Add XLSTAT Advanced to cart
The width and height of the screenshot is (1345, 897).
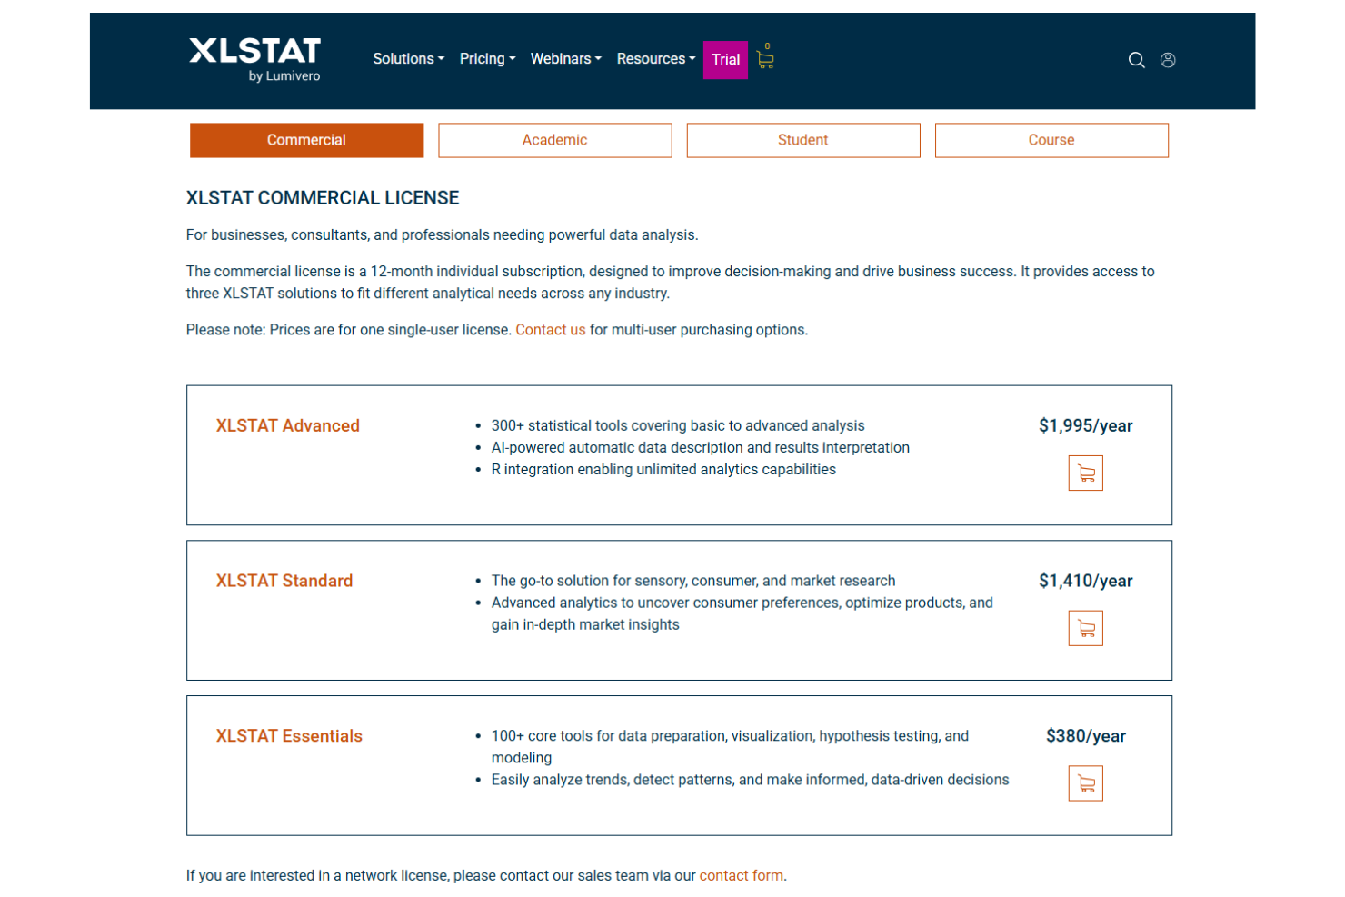pyautogui.click(x=1085, y=473)
